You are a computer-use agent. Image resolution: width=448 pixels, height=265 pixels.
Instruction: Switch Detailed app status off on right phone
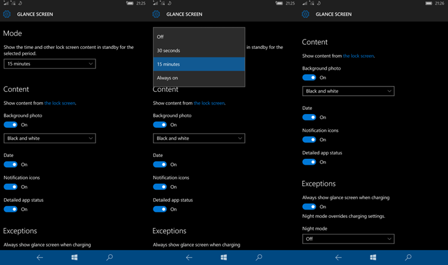(x=309, y=162)
